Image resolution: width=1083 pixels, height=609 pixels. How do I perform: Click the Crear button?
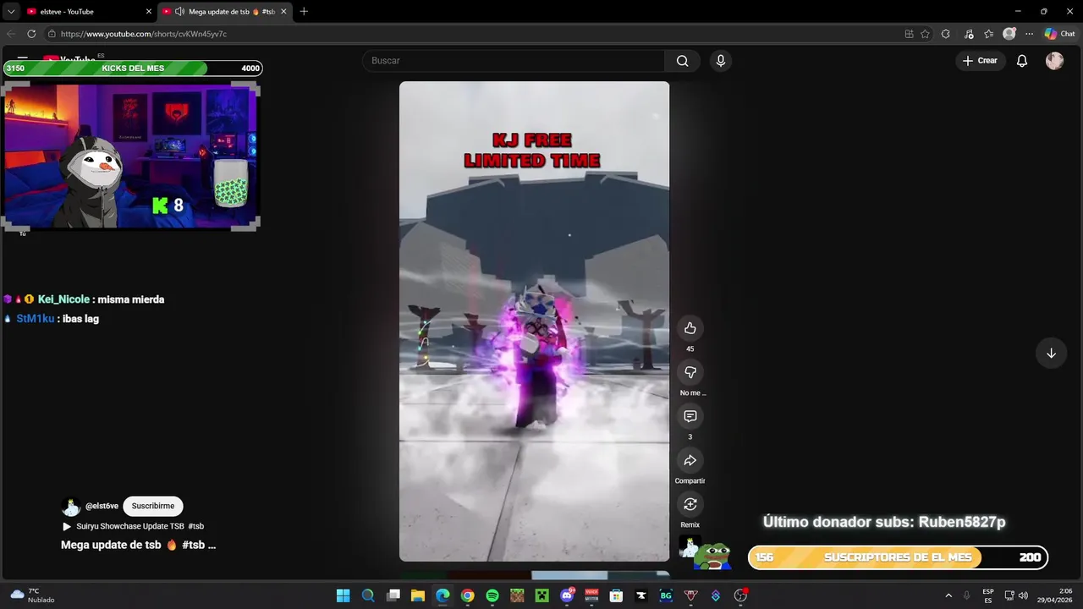[x=980, y=61]
